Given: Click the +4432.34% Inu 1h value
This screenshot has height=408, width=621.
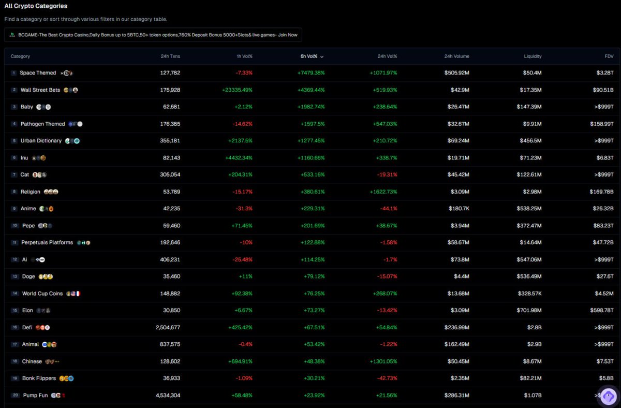Looking at the screenshot, I should click(x=238, y=158).
